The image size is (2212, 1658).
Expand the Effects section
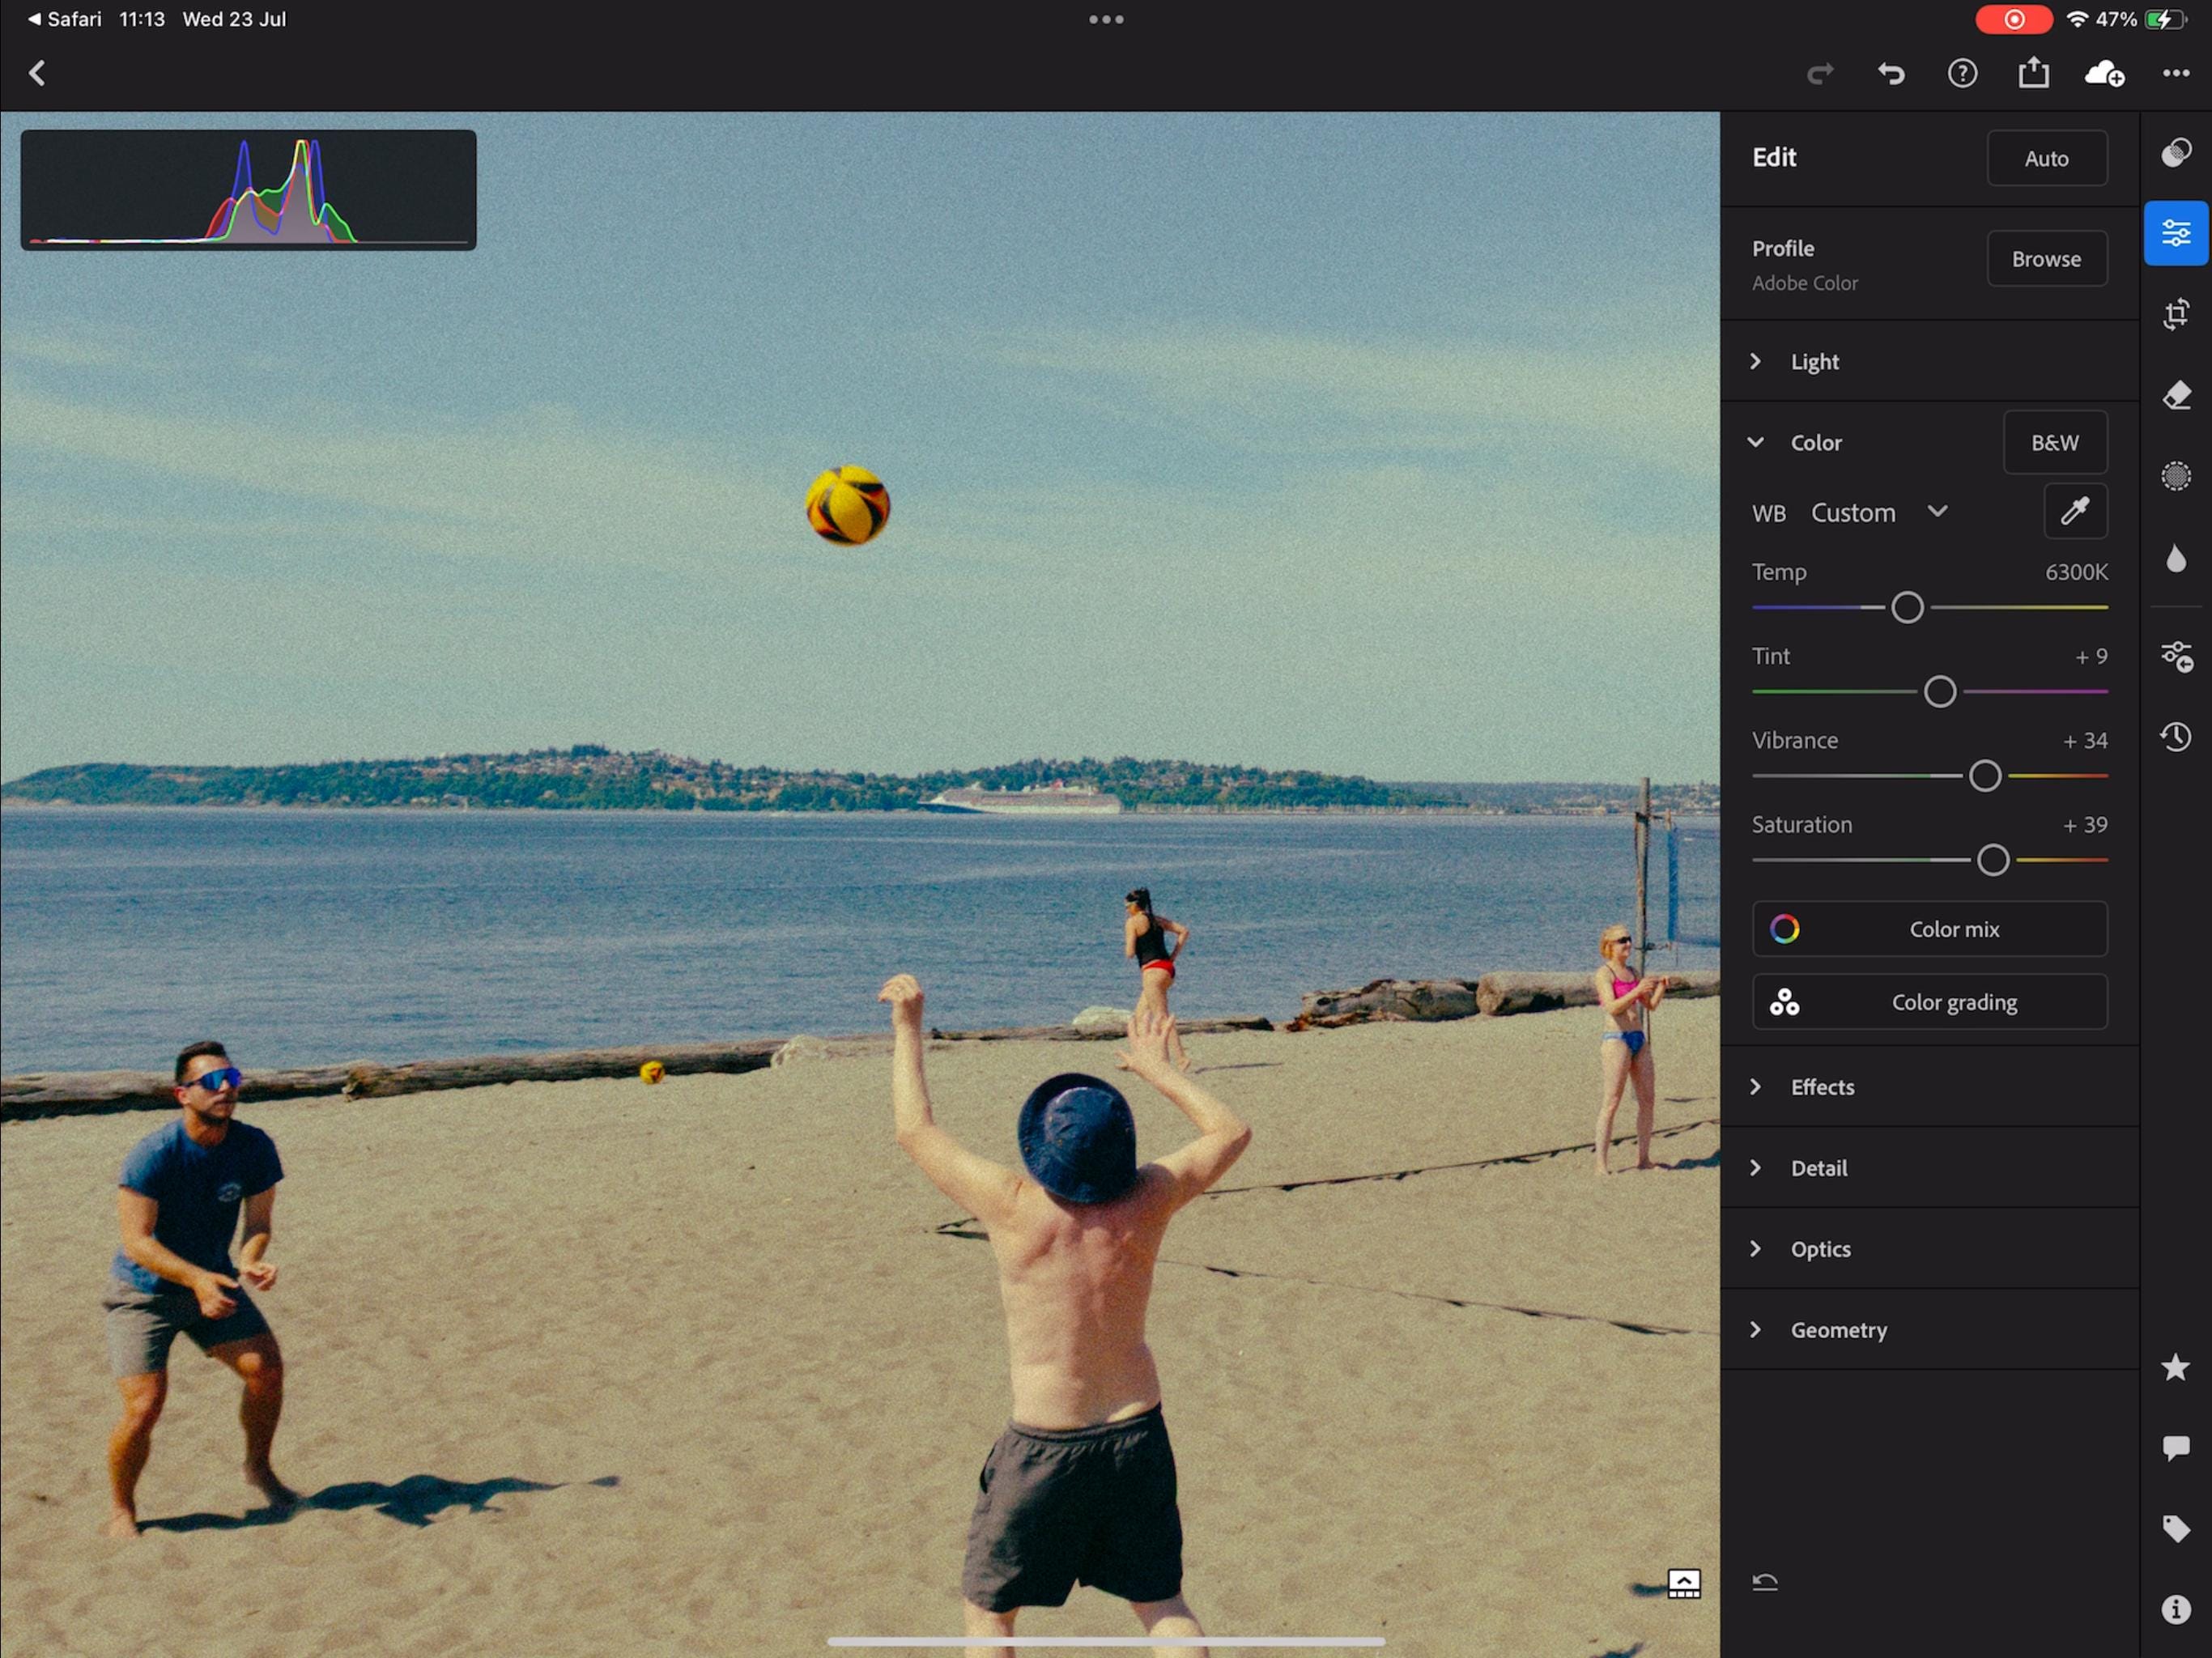pos(1929,1087)
